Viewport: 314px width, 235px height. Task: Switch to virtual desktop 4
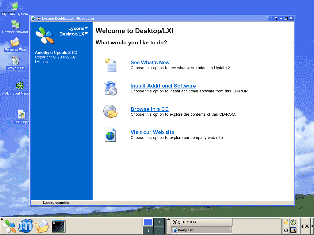159,231
